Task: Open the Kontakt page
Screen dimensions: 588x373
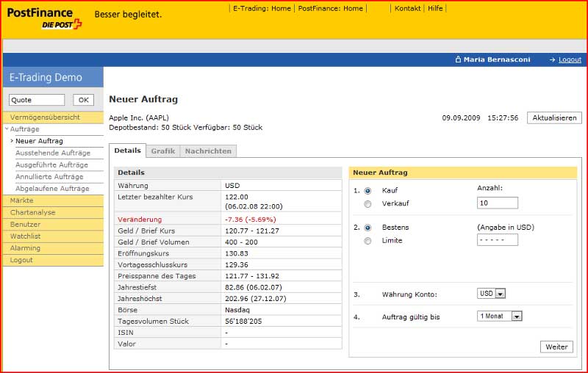Action: click(x=407, y=8)
